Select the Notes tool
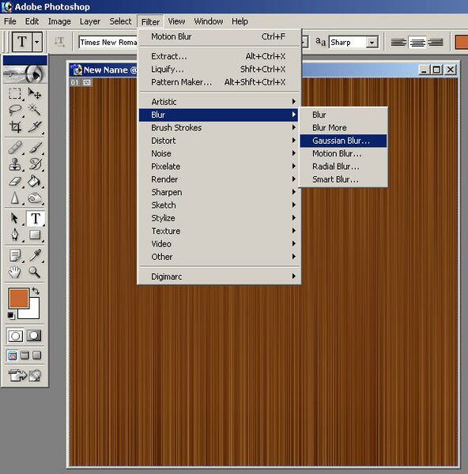The height and width of the screenshot is (474, 468). click(x=14, y=255)
